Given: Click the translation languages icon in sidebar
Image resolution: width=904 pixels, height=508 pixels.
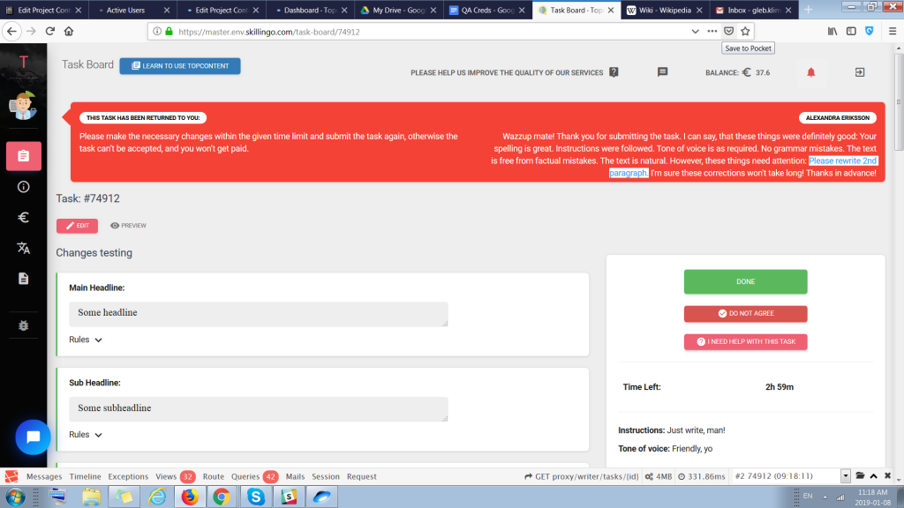Looking at the screenshot, I should 23,249.
